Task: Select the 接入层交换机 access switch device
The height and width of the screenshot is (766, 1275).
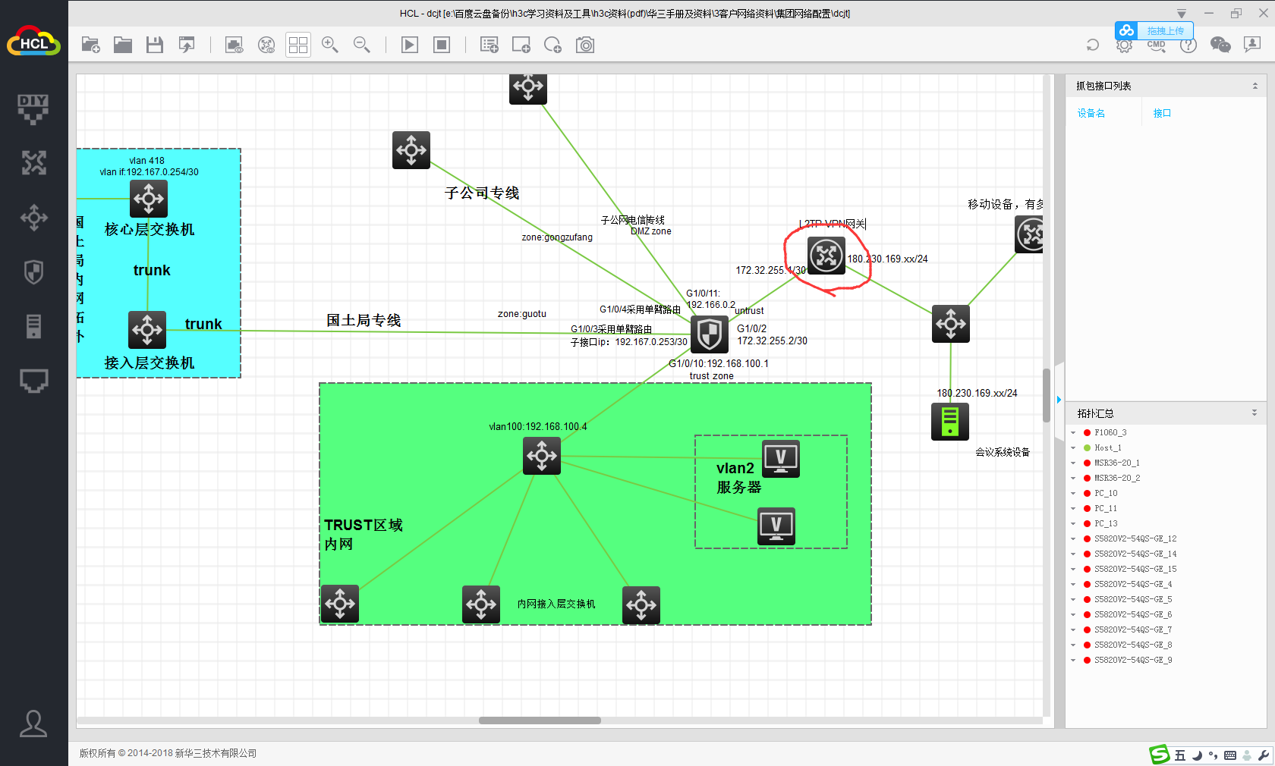Action: (x=147, y=330)
